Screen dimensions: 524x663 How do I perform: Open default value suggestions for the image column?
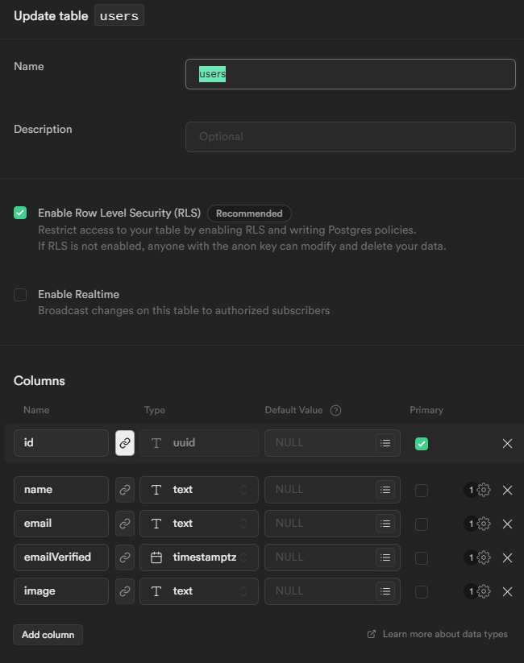point(385,591)
